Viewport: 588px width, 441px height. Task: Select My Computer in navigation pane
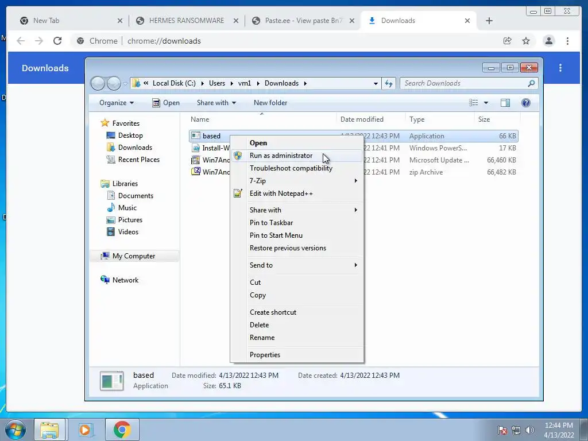click(134, 256)
